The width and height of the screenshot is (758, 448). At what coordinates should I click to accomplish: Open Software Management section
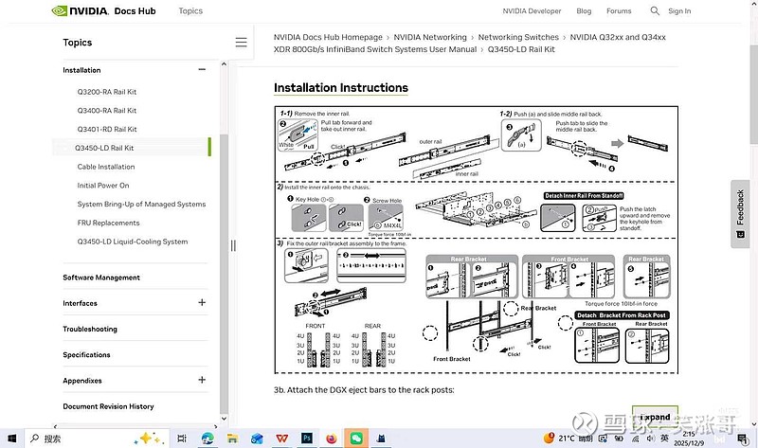[101, 278]
